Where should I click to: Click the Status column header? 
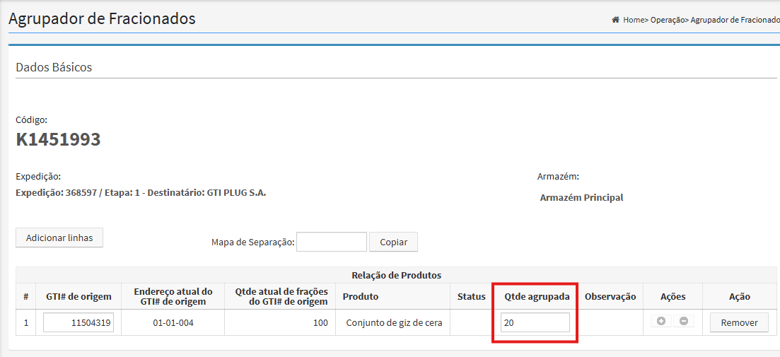[471, 296]
